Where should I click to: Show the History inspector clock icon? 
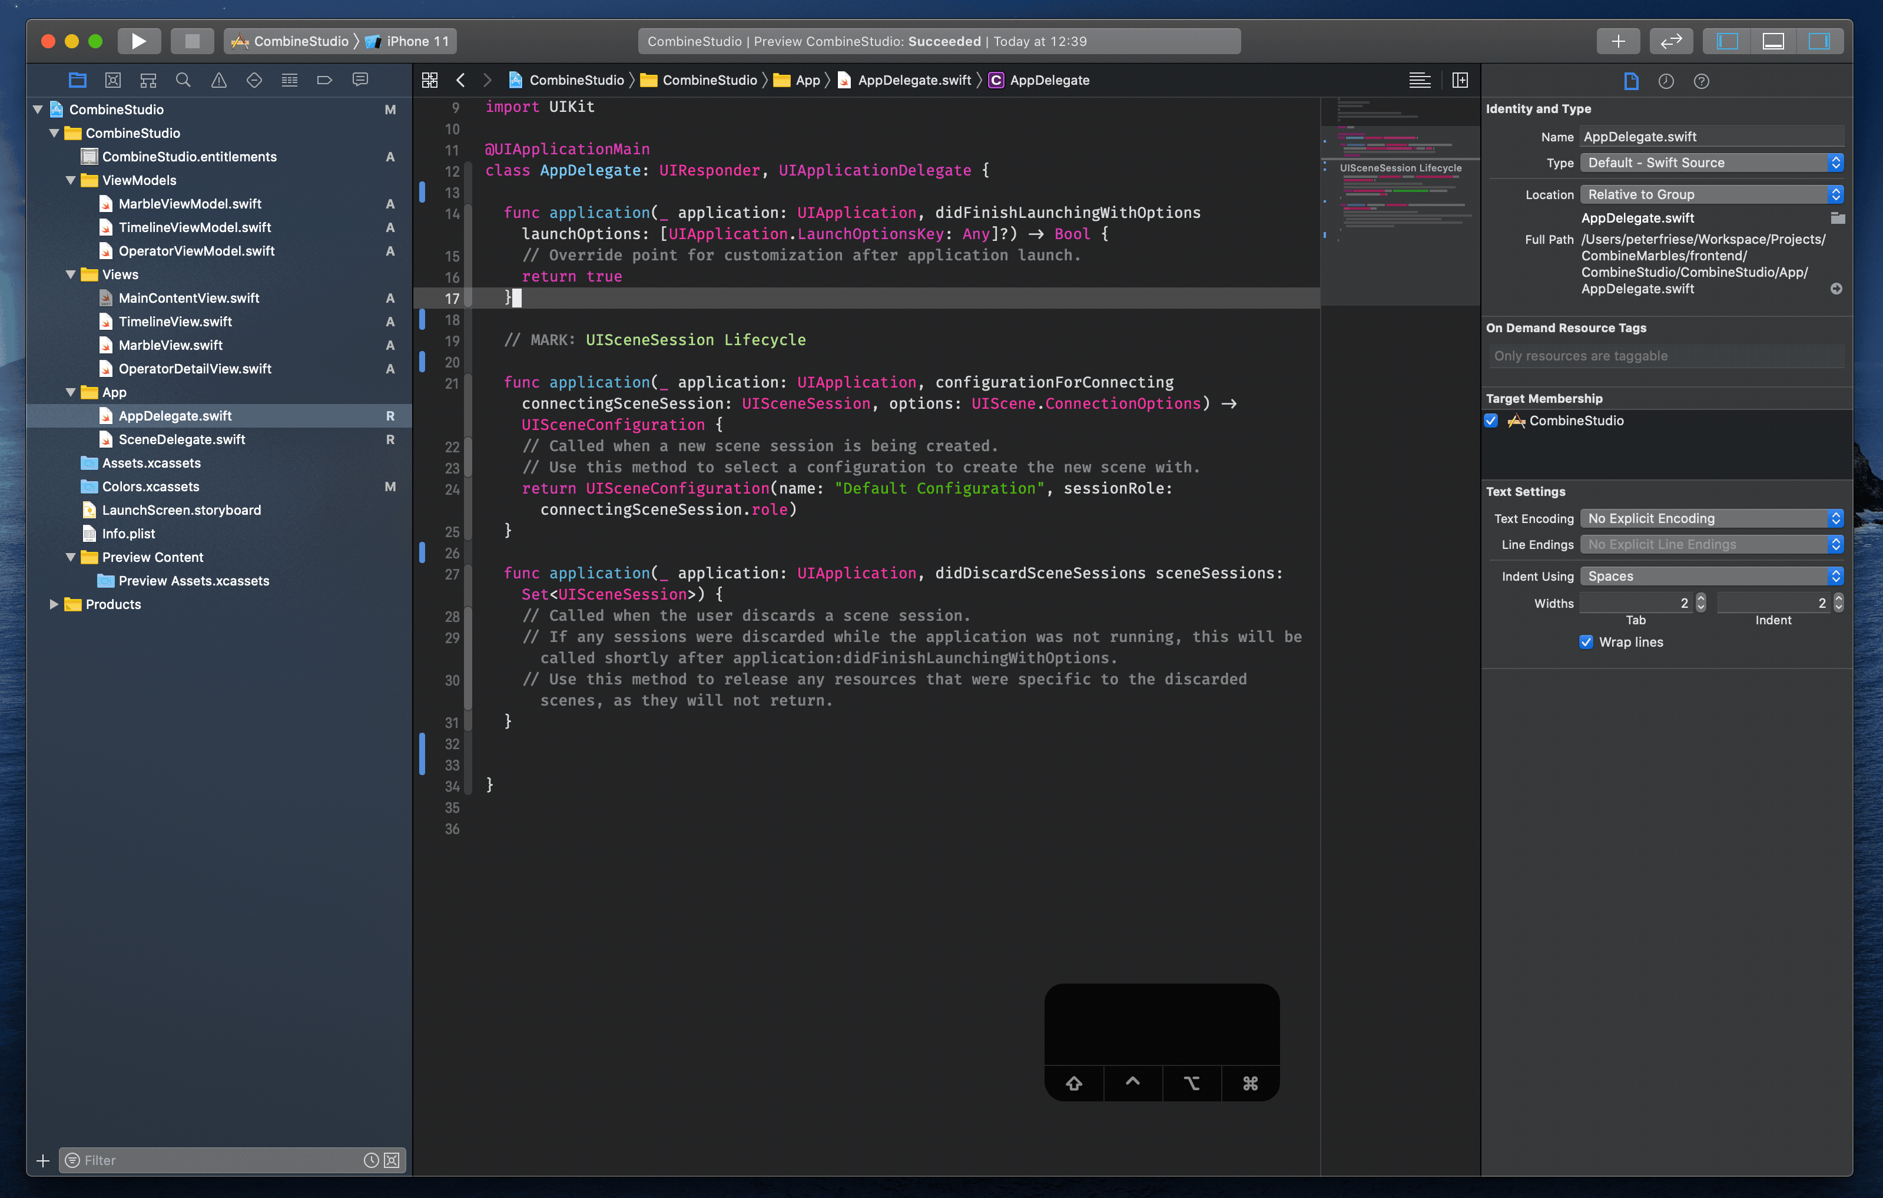[1666, 81]
